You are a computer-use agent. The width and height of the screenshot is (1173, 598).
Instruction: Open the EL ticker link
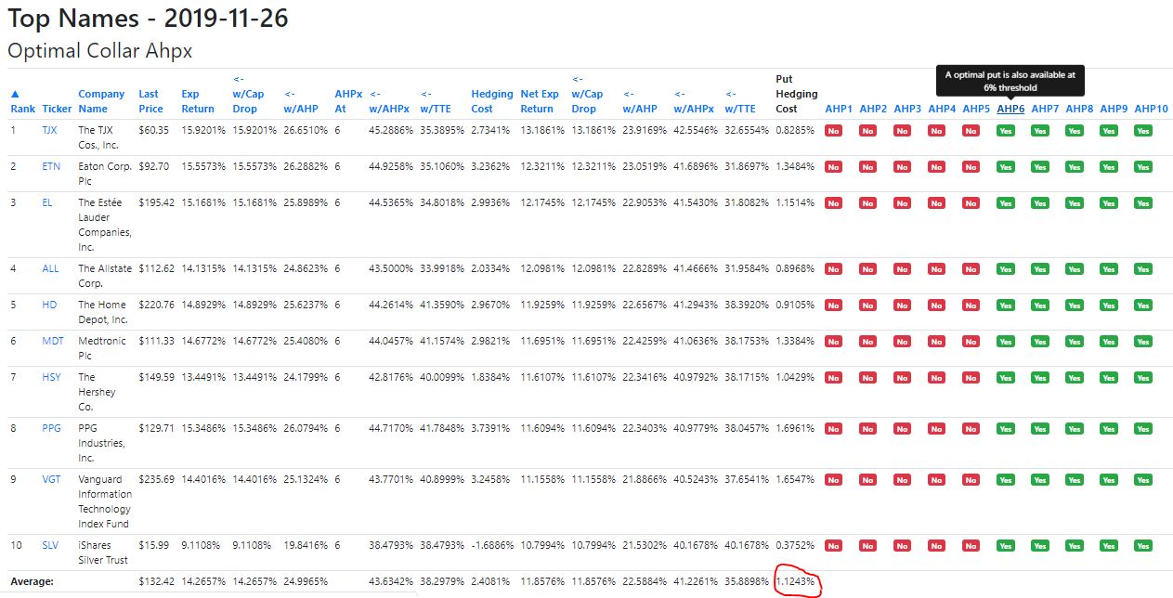[x=47, y=202]
